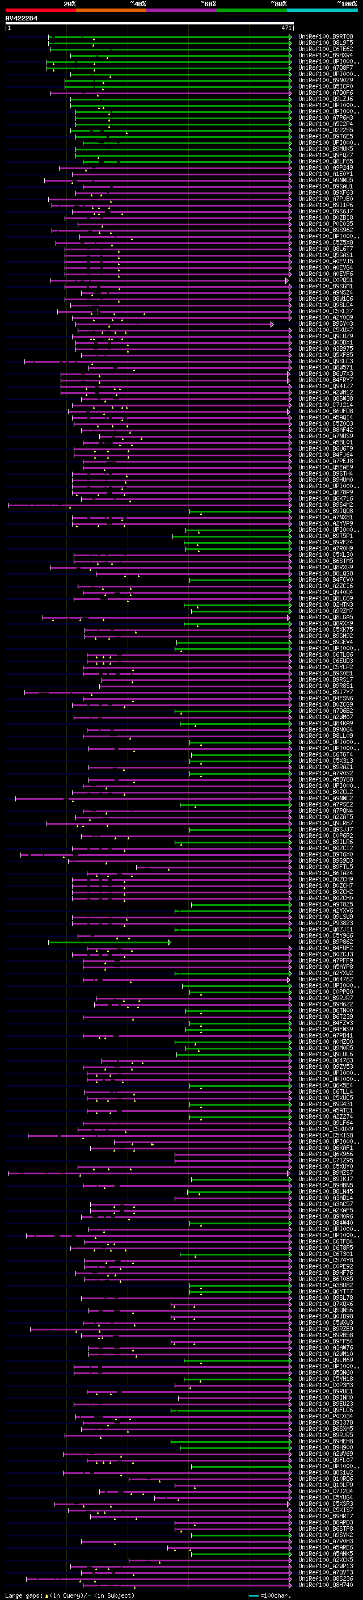Select the UniRef100_B9STH4 label

pos(325,473)
